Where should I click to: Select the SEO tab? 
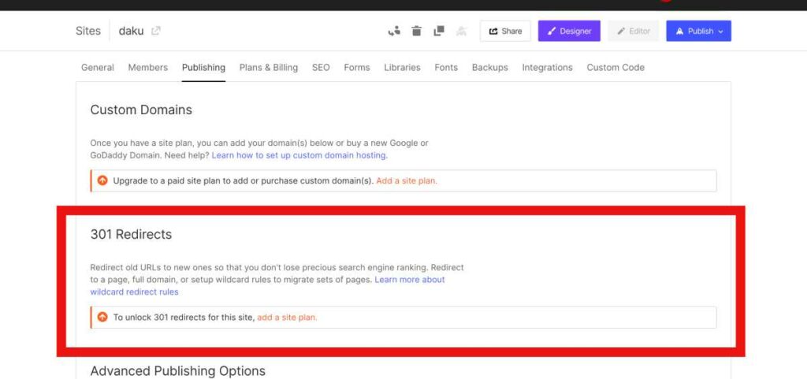(x=321, y=68)
